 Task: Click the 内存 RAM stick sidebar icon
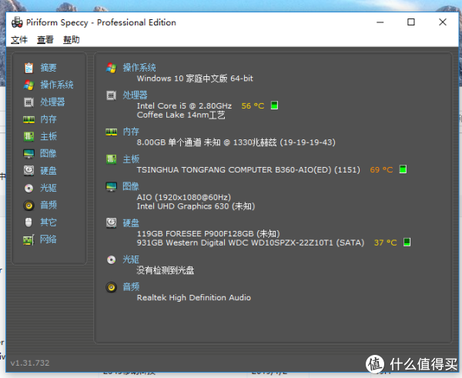click(x=28, y=119)
